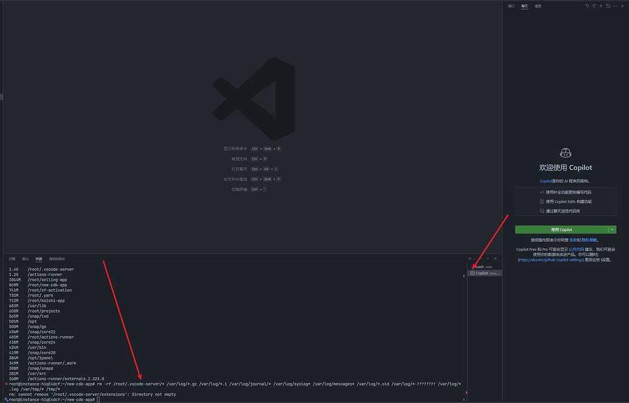The height and width of the screenshot is (403, 629).
Task: Add a new terminal with the plus icon
Action: point(470,259)
